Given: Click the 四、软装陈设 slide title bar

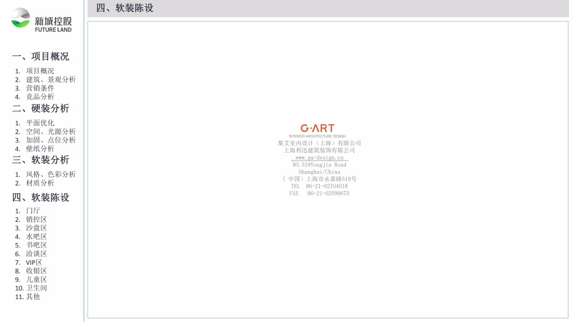Looking at the screenshot, I should [x=328, y=8].
